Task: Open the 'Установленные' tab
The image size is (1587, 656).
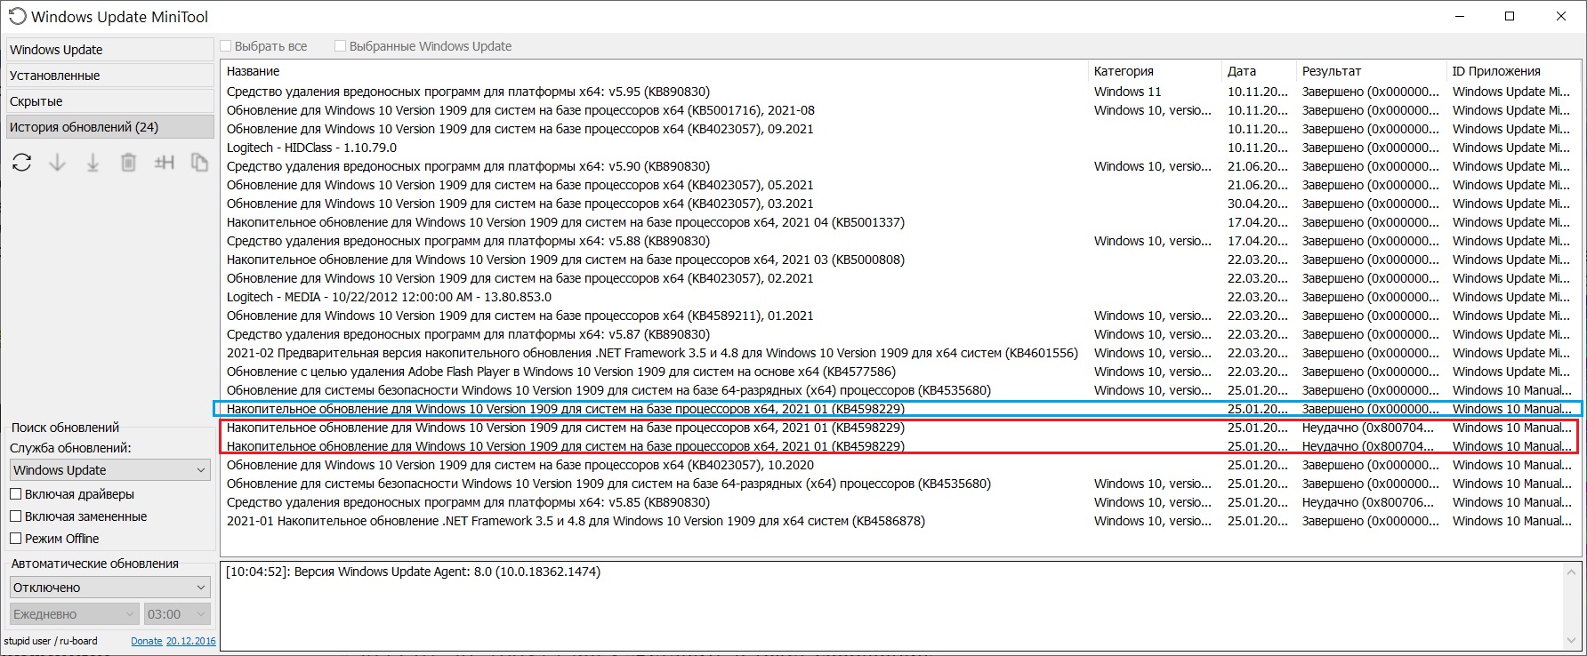Action: click(110, 76)
